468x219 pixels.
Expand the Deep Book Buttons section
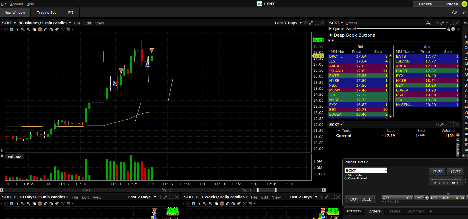point(331,35)
